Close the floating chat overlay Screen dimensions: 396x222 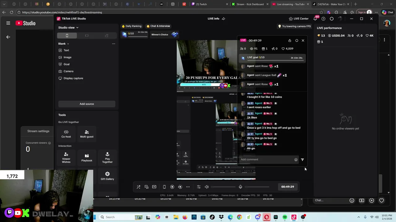tap(303, 40)
